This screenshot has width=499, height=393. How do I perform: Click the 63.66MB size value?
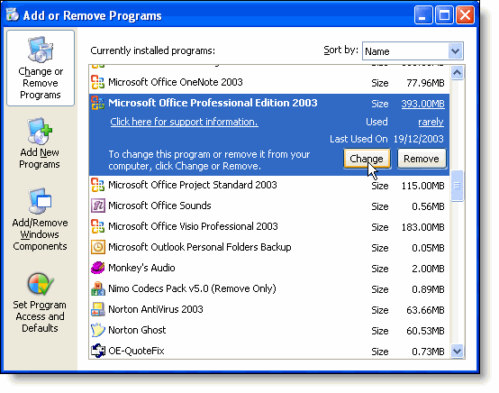(425, 310)
